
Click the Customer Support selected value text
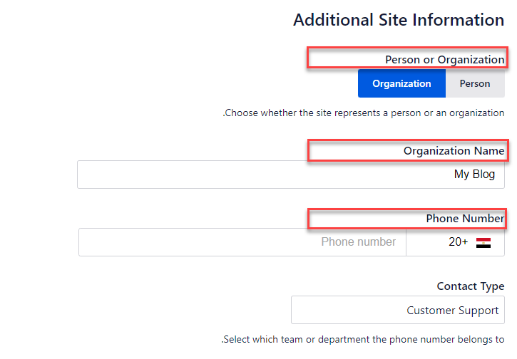452,311
